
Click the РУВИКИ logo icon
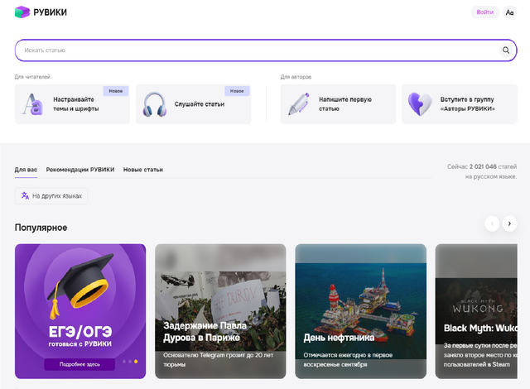point(22,12)
